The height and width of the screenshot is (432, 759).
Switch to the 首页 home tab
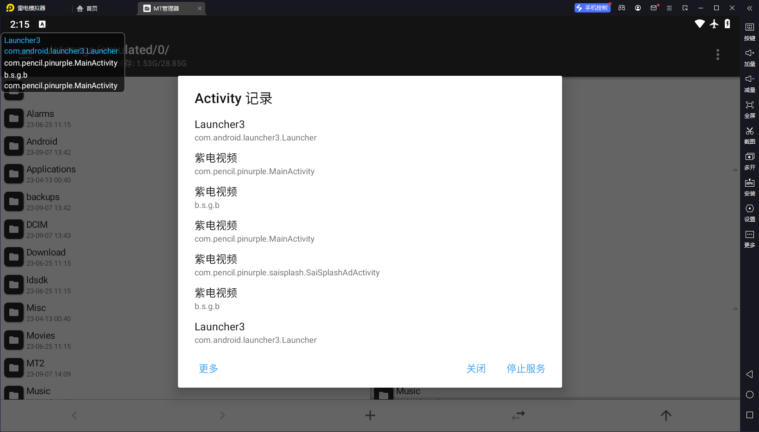[x=87, y=8]
